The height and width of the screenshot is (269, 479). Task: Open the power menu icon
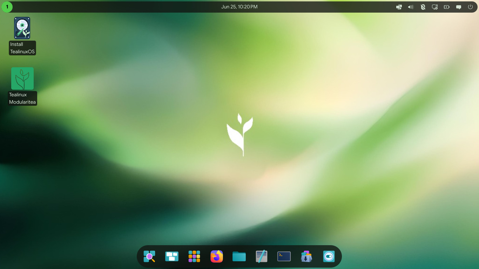(471, 7)
